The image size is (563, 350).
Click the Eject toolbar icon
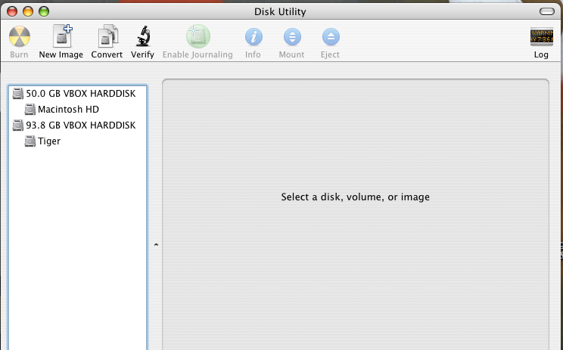(x=331, y=36)
